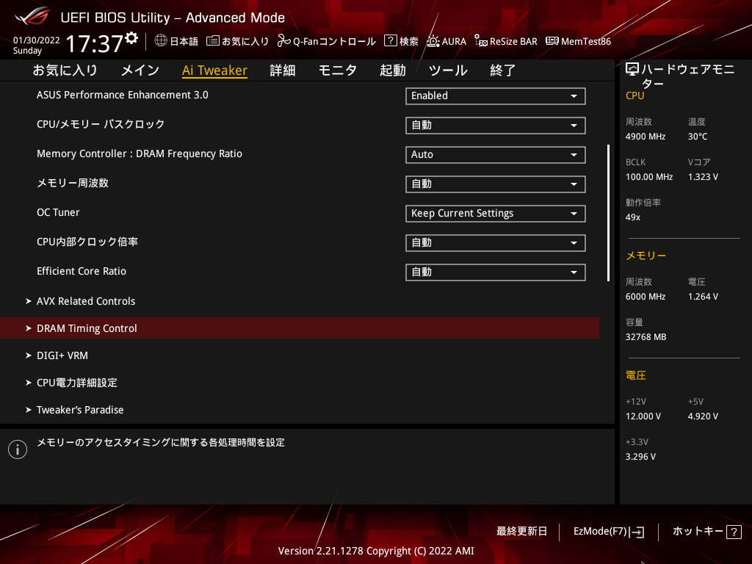The image size is (752, 564).
Task: Open Efficient Core Ratio dropdown
Action: pos(496,272)
